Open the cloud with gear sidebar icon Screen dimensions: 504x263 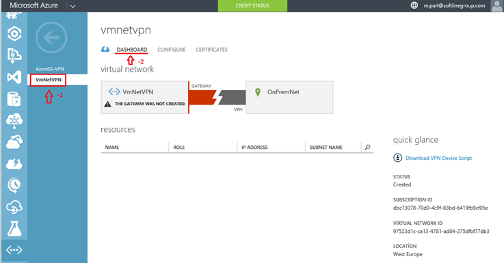click(14, 142)
